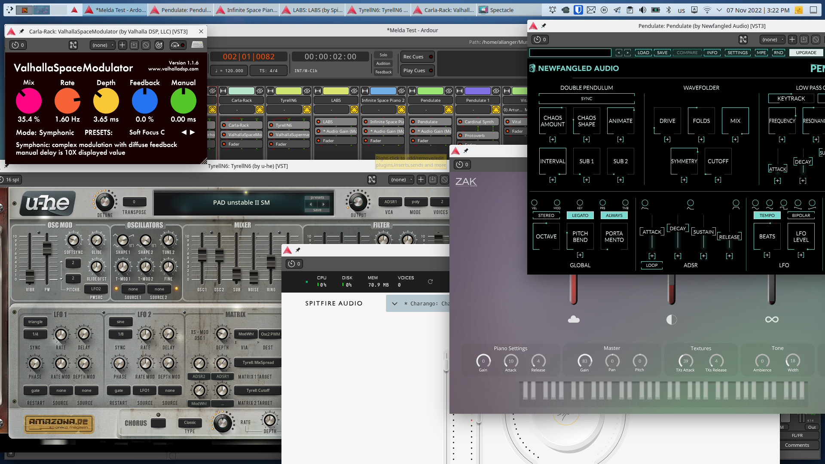Image resolution: width=825 pixels, height=464 pixels.
Task: Go to previous preset '<' in Pendulate
Action: click(619, 53)
